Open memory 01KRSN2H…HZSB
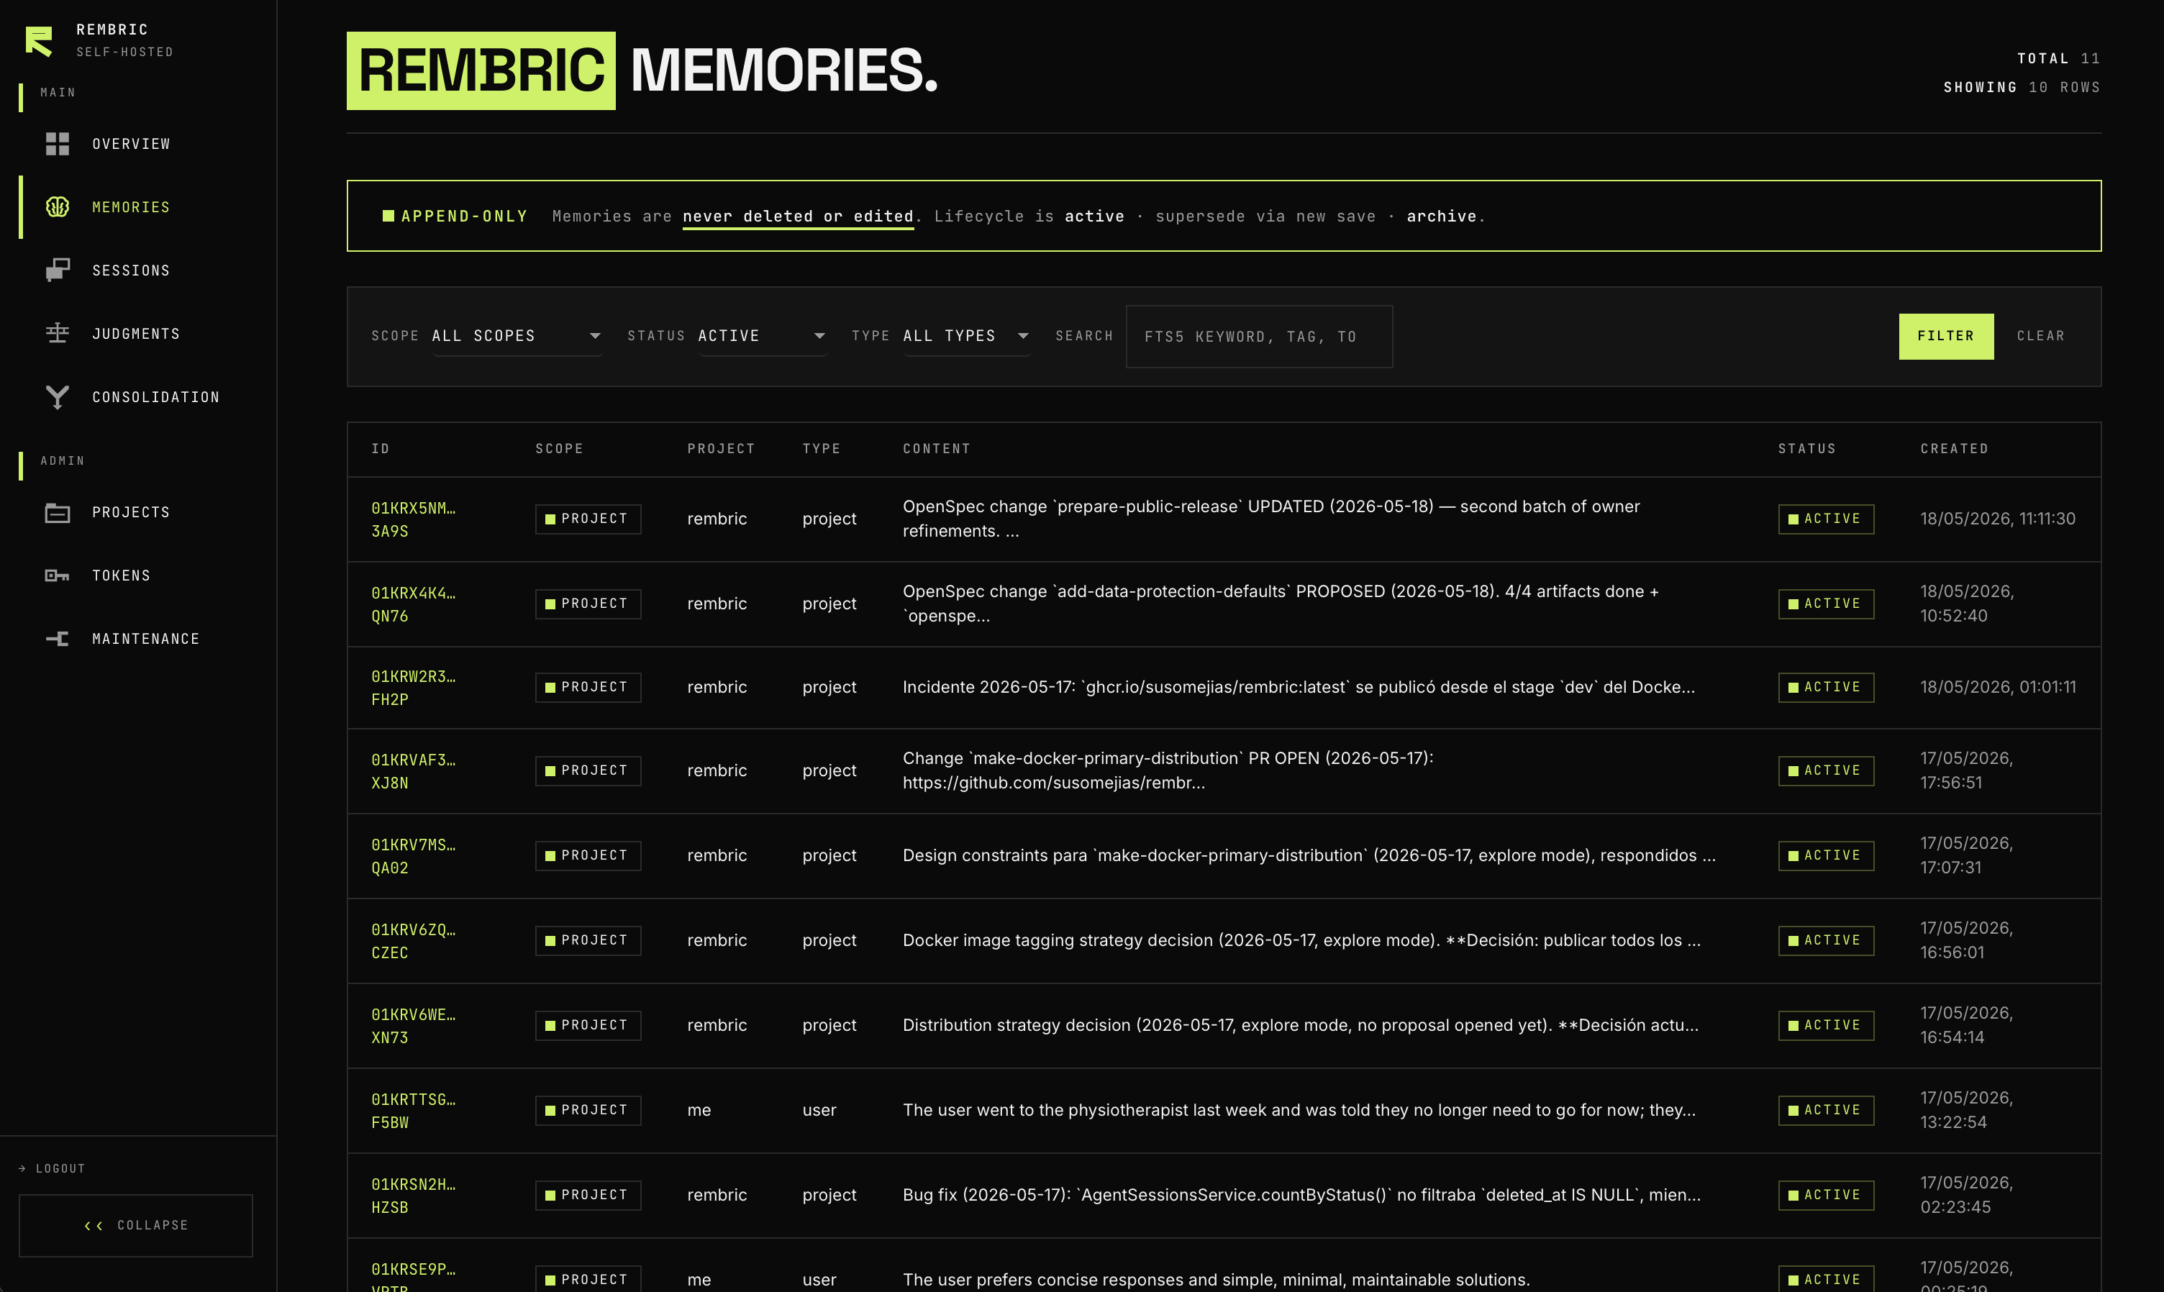 [x=414, y=1196]
